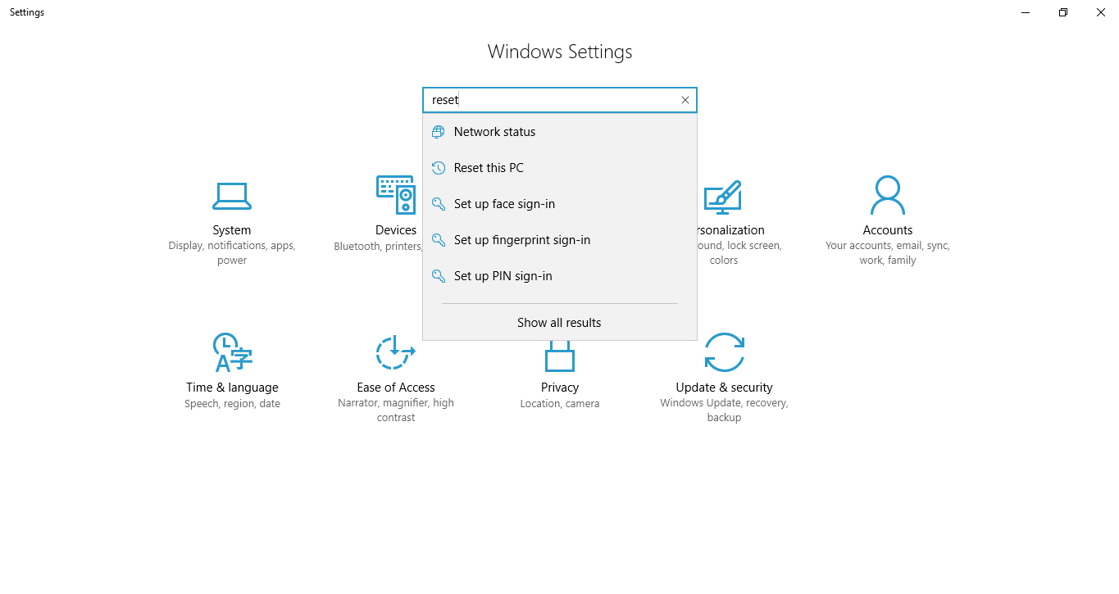The width and height of the screenshot is (1119, 594).
Task: Choose Set up PIN sign-in result
Action: (x=560, y=276)
